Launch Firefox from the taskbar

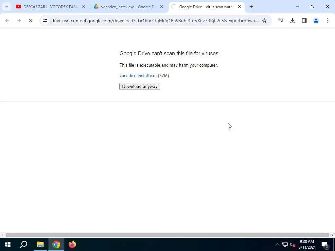pyautogui.click(x=72, y=244)
